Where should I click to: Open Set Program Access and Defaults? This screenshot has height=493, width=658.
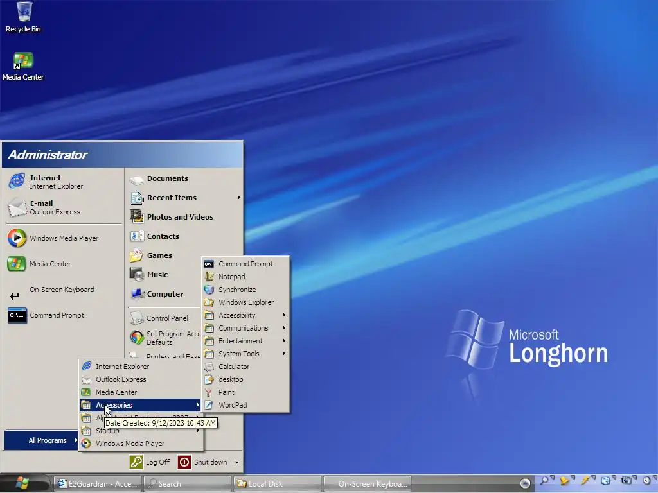click(x=164, y=338)
